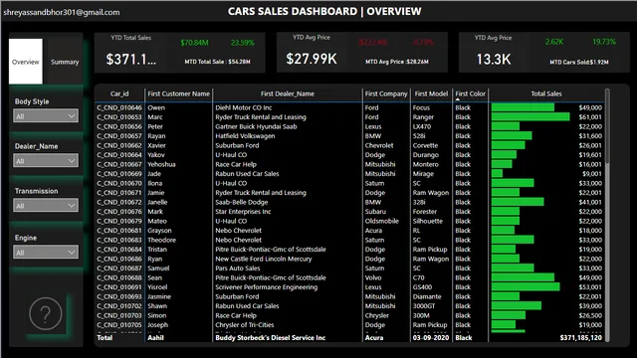Click customer name Yehoshua
This screenshot has width=637, height=358.
(x=161, y=164)
